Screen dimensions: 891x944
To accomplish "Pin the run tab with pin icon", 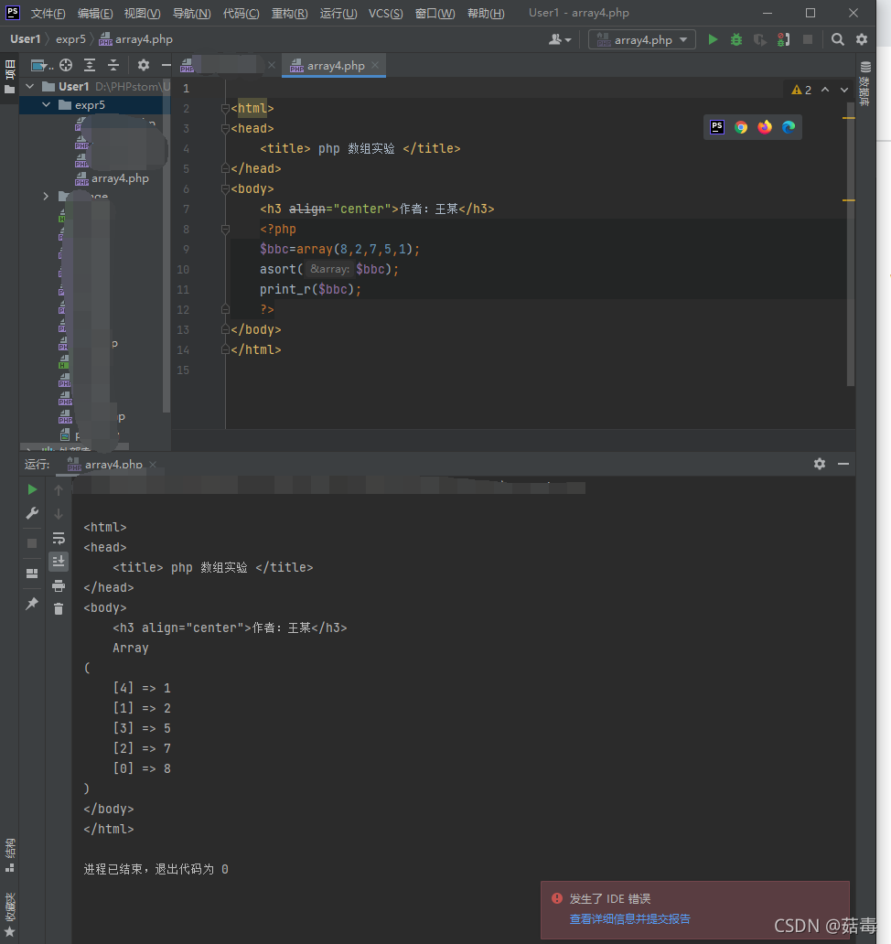I will coord(33,603).
